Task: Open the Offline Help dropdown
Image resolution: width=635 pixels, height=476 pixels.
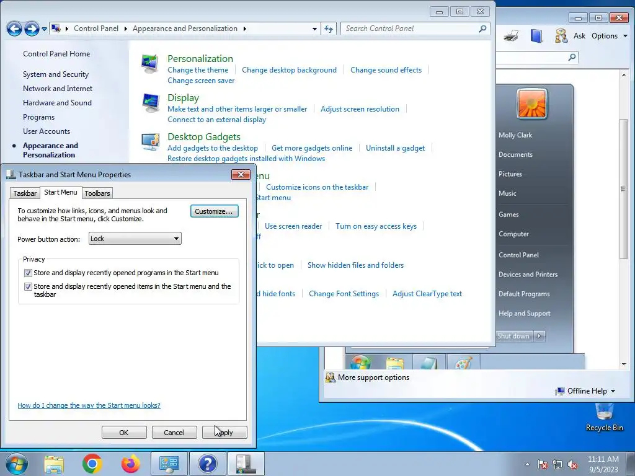Action: tap(585, 391)
